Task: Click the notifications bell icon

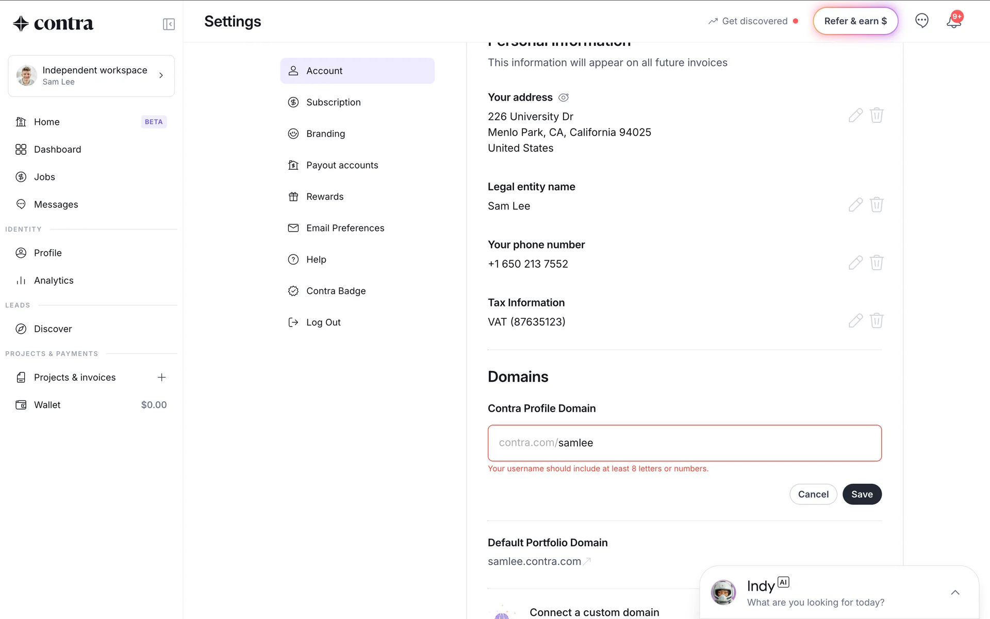Action: point(953,21)
